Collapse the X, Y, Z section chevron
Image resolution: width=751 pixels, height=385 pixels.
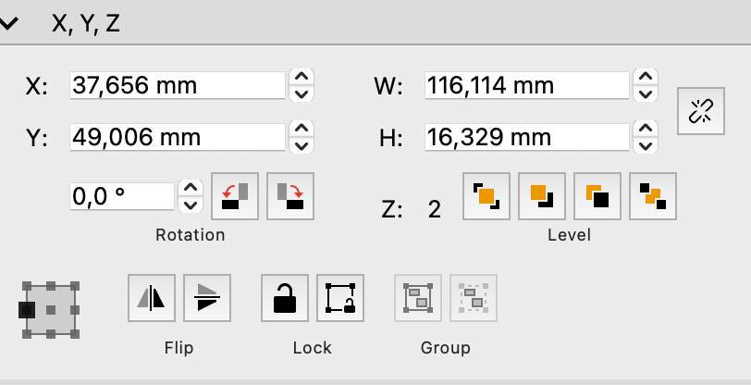(9, 25)
